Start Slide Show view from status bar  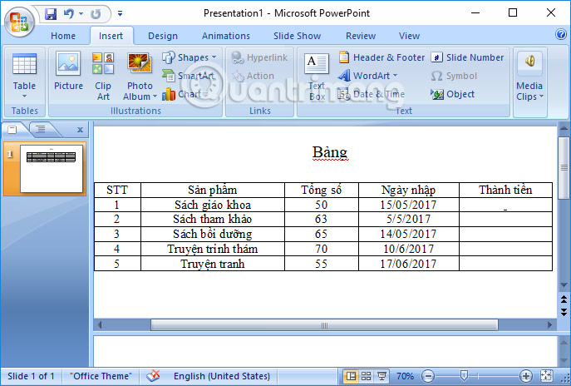click(x=381, y=376)
